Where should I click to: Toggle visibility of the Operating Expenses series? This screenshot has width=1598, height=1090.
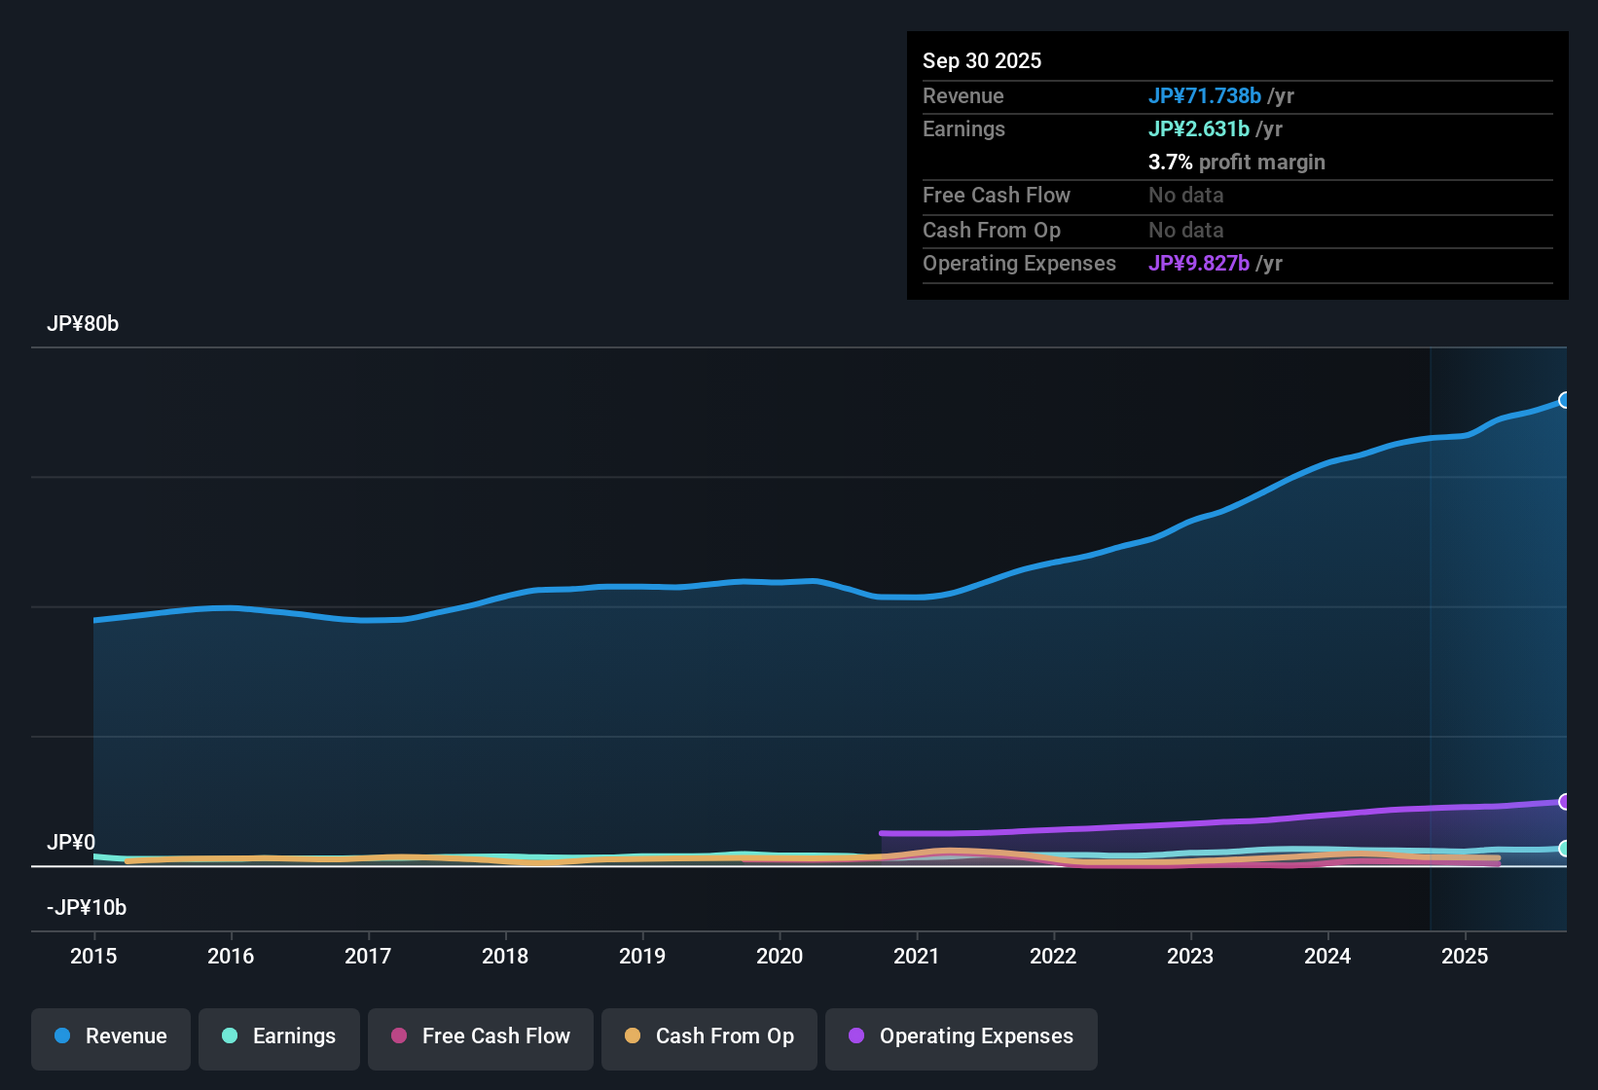(x=961, y=1036)
